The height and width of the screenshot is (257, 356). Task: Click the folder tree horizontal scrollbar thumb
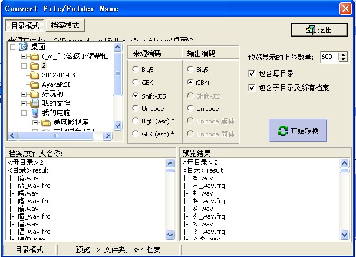[x=56, y=136]
